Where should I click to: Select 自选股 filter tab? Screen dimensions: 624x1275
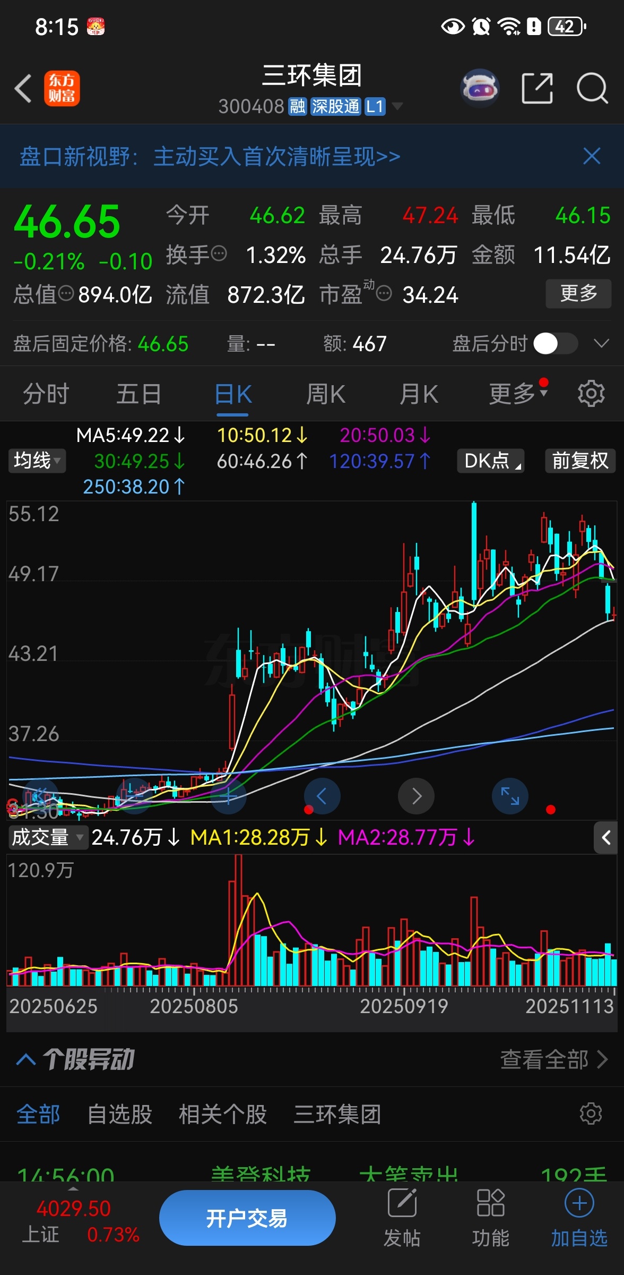[x=120, y=1114]
